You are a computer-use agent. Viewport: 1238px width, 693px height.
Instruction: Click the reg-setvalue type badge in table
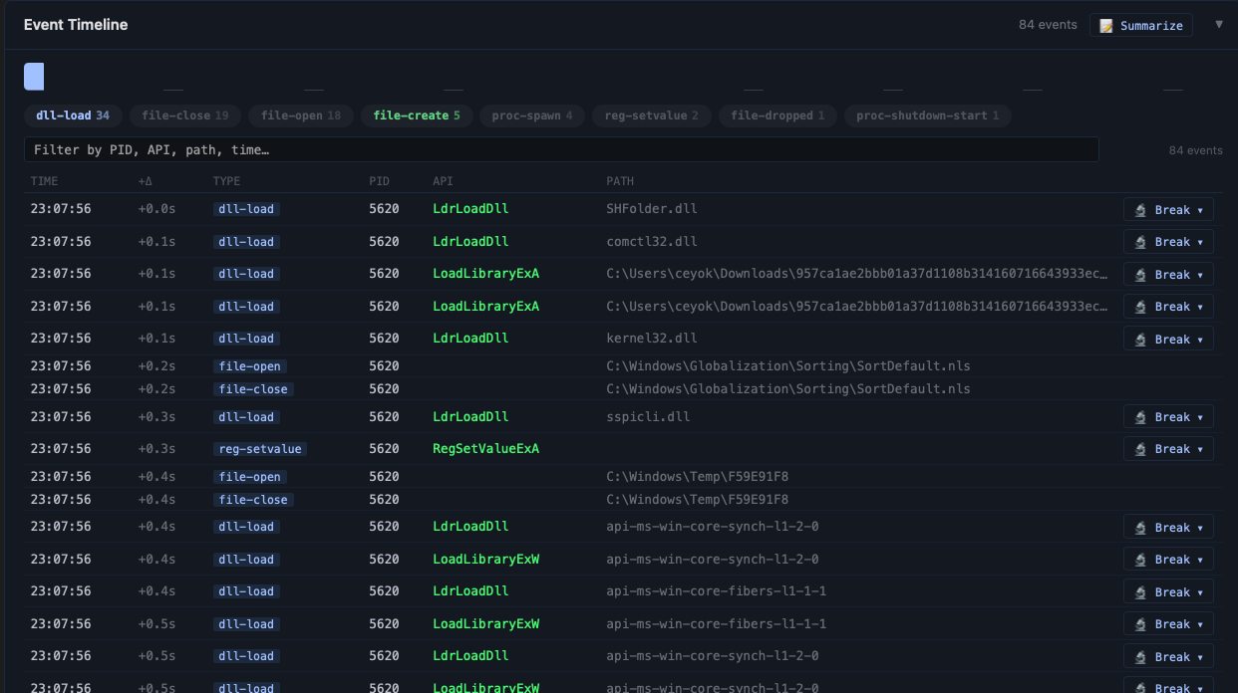[x=259, y=449]
